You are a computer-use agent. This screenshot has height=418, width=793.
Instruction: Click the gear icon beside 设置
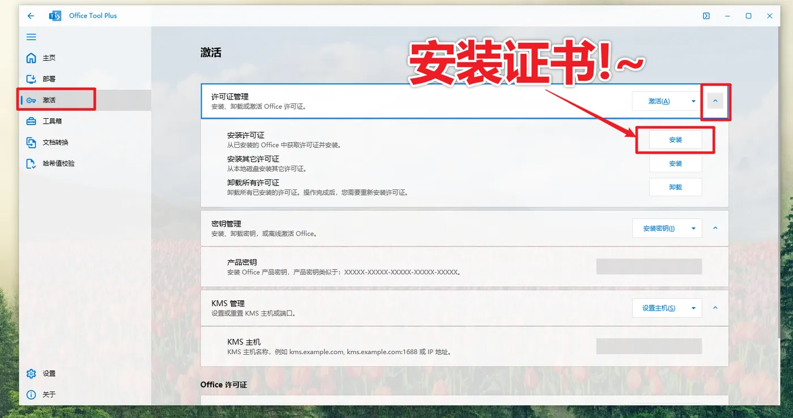31,373
